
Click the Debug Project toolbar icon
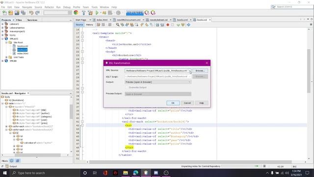[104, 13]
